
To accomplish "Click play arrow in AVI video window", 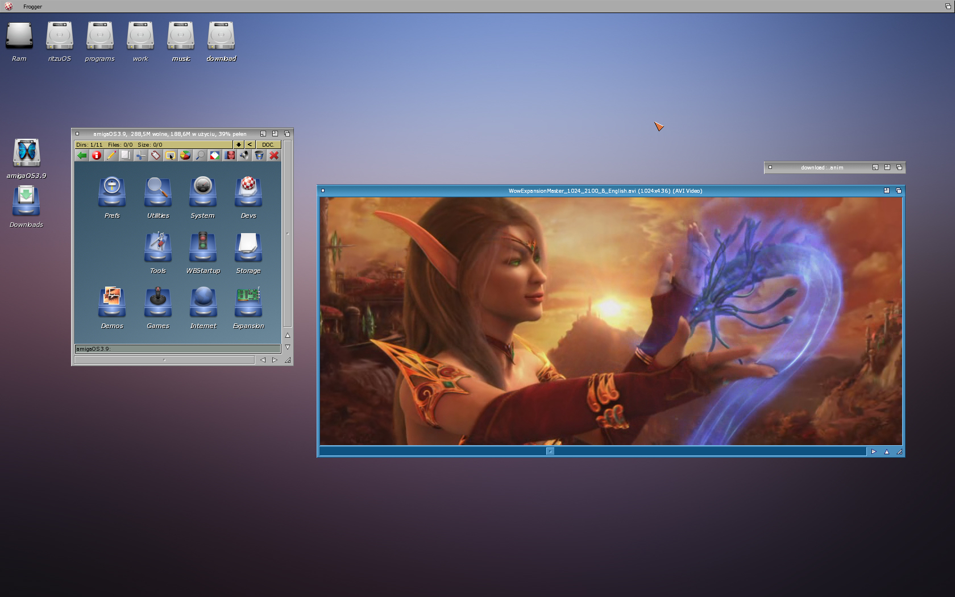I will coord(874,451).
